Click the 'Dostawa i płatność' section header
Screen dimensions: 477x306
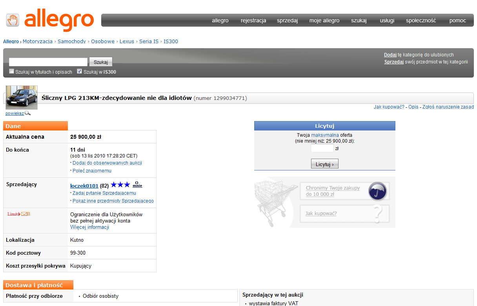(x=38, y=285)
